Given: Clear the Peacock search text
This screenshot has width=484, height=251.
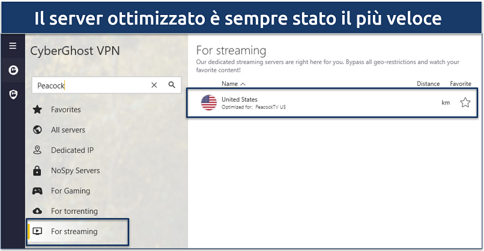Looking at the screenshot, I should pos(154,85).
